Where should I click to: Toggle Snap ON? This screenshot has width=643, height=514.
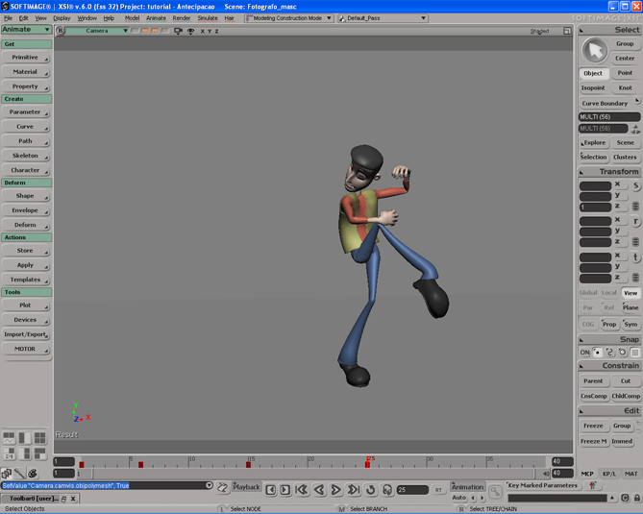[x=584, y=353]
